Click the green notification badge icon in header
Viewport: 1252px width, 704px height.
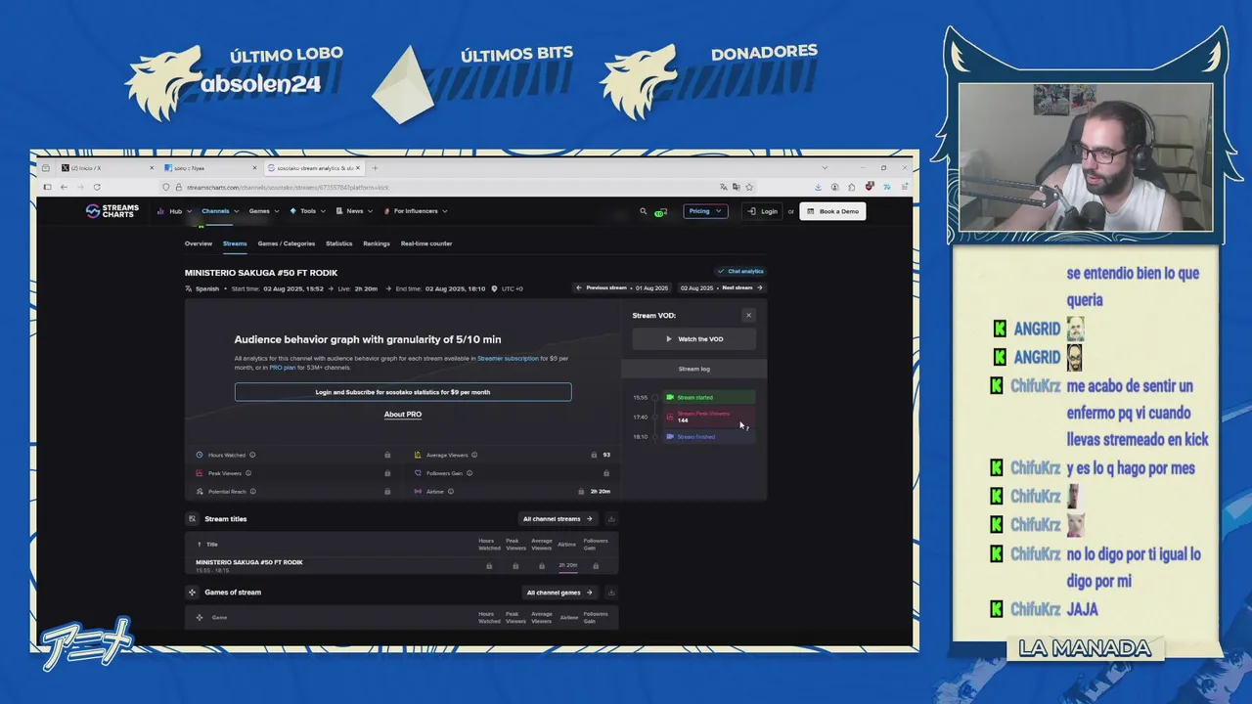[661, 211]
